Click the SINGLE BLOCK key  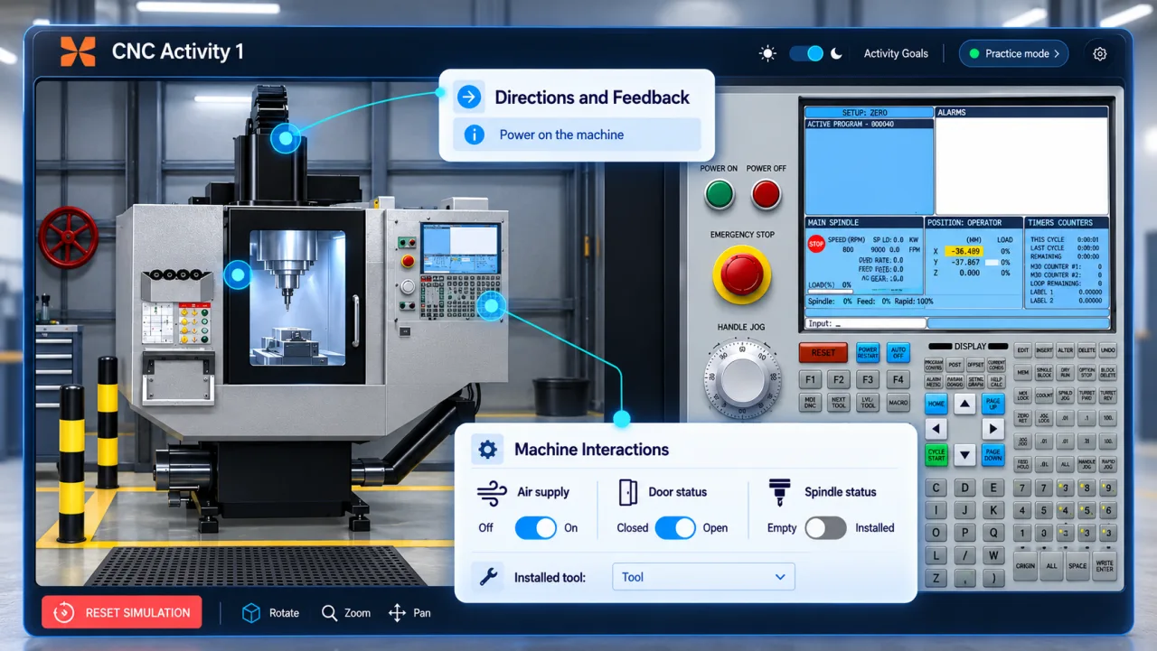pos(1044,372)
